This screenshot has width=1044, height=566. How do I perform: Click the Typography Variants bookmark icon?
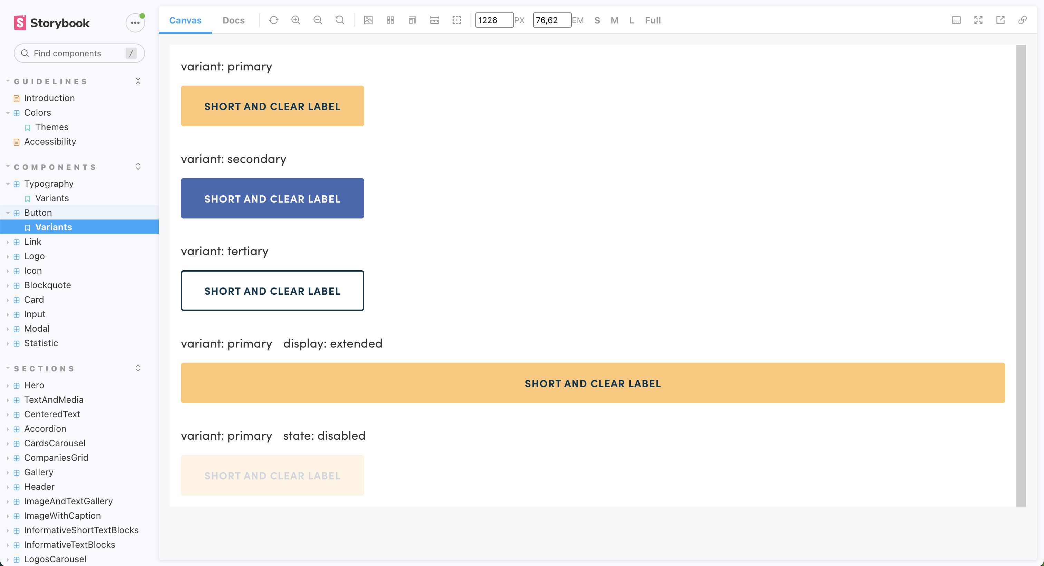[x=28, y=198]
